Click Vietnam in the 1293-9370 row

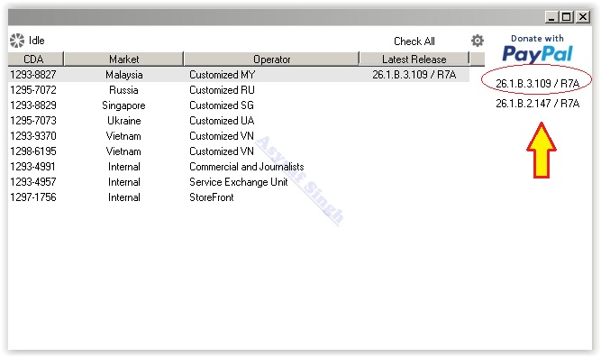pyautogui.click(x=123, y=136)
